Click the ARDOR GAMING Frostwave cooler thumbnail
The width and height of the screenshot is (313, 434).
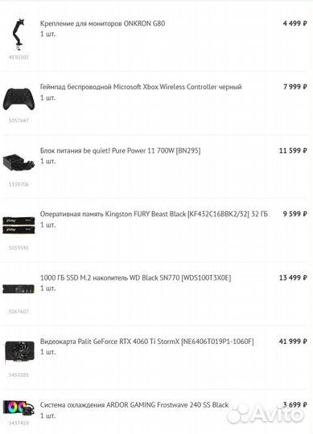[x=19, y=408]
